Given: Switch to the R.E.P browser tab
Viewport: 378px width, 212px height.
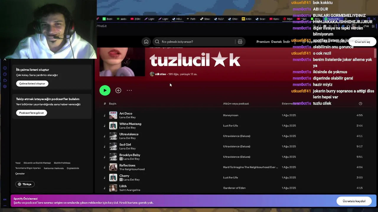Looking at the screenshot, I should tap(219, 19).
